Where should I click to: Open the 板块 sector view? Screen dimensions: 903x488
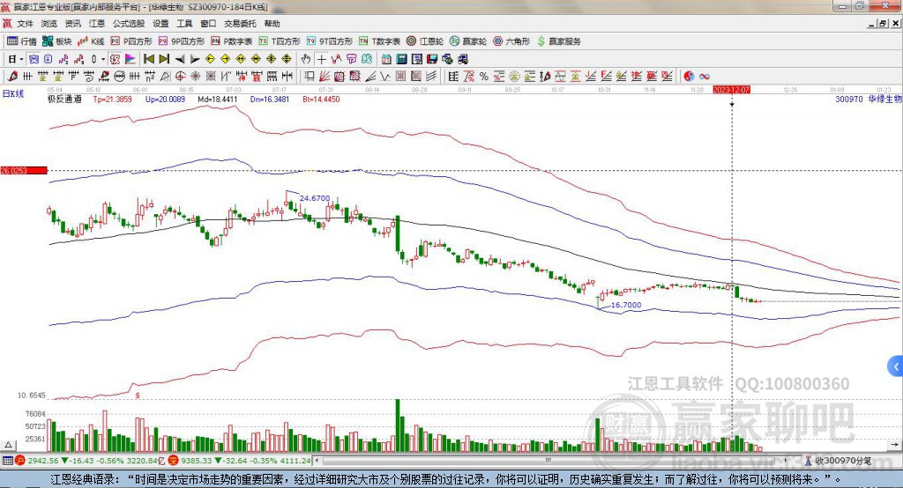pos(58,41)
